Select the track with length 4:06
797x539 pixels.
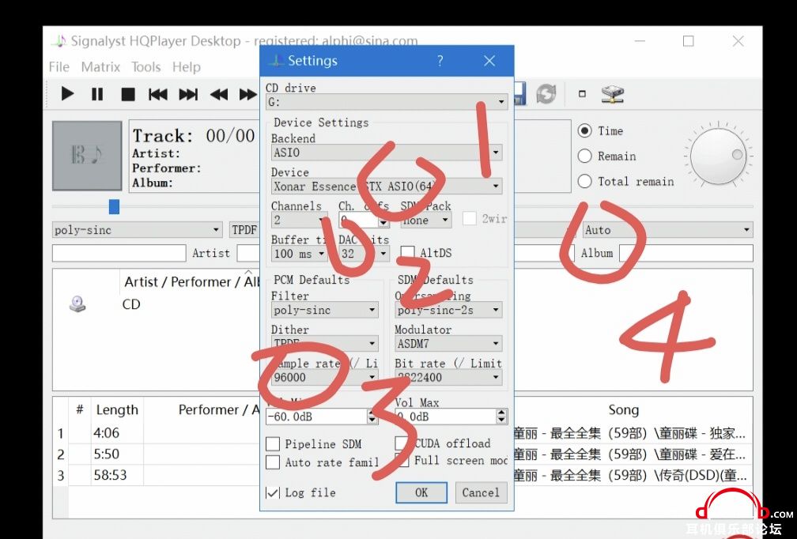(x=106, y=433)
